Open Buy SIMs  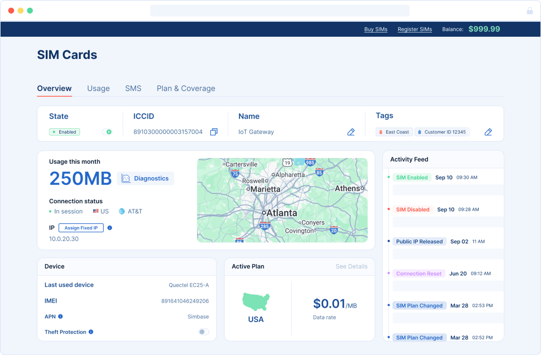376,29
